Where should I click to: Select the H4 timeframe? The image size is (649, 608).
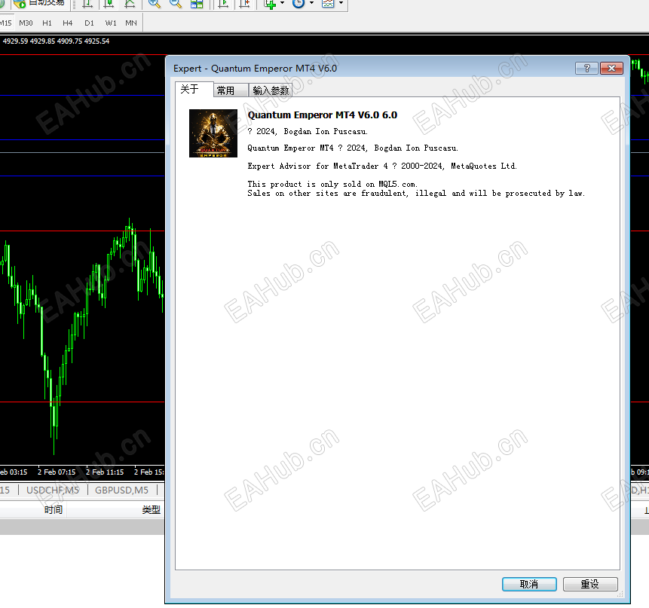point(68,23)
